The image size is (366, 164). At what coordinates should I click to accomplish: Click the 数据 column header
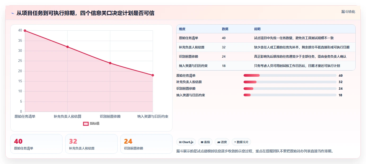click(x=225, y=29)
